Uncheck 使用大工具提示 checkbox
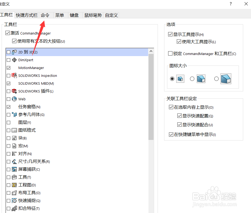Viewport: 251px width, 213px height. click(x=179, y=42)
